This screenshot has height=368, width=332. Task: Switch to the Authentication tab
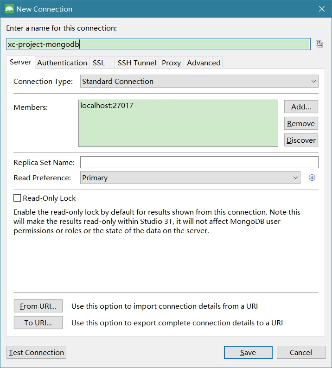tap(62, 63)
